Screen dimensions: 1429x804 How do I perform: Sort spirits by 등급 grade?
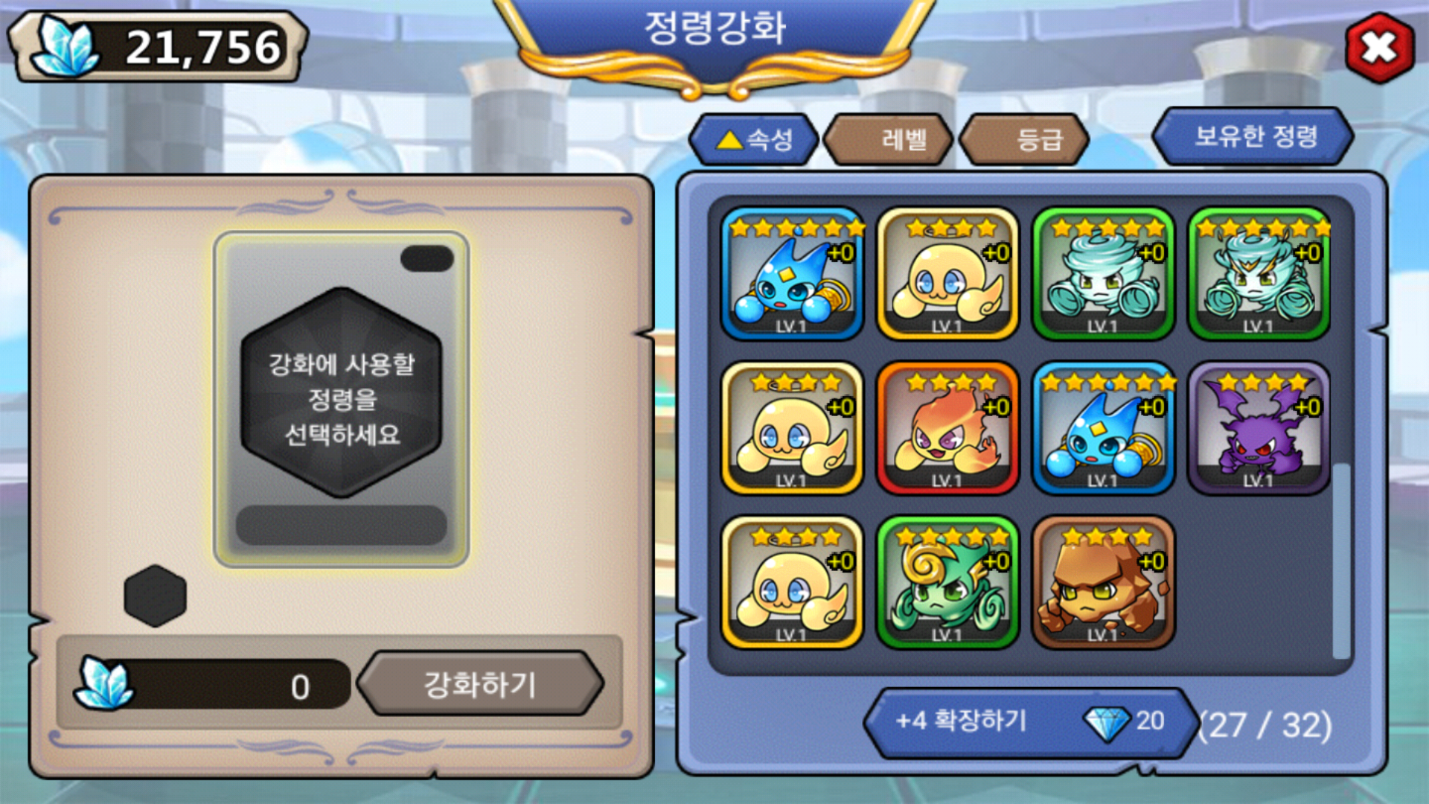[x=1024, y=139]
